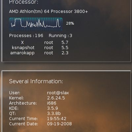The image size is (132, 132).
Task: Select the 28% CPU usage value
Action: (70, 23)
